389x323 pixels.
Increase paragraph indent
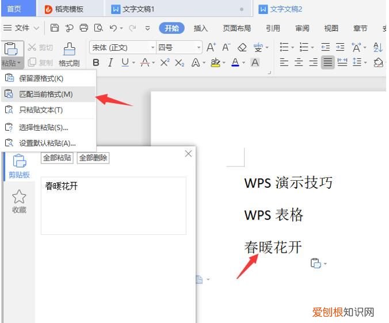click(x=340, y=47)
